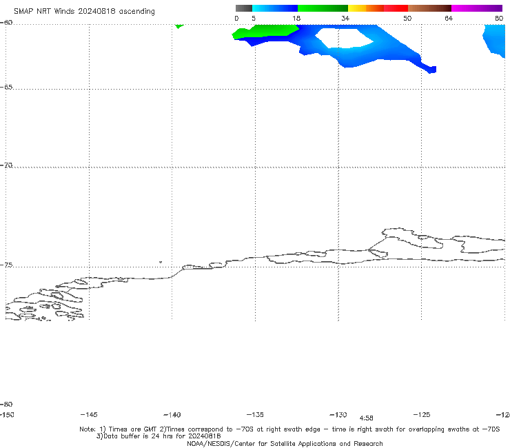Click the color bar label '5'
This screenshot has height=448, width=510.
point(254,18)
